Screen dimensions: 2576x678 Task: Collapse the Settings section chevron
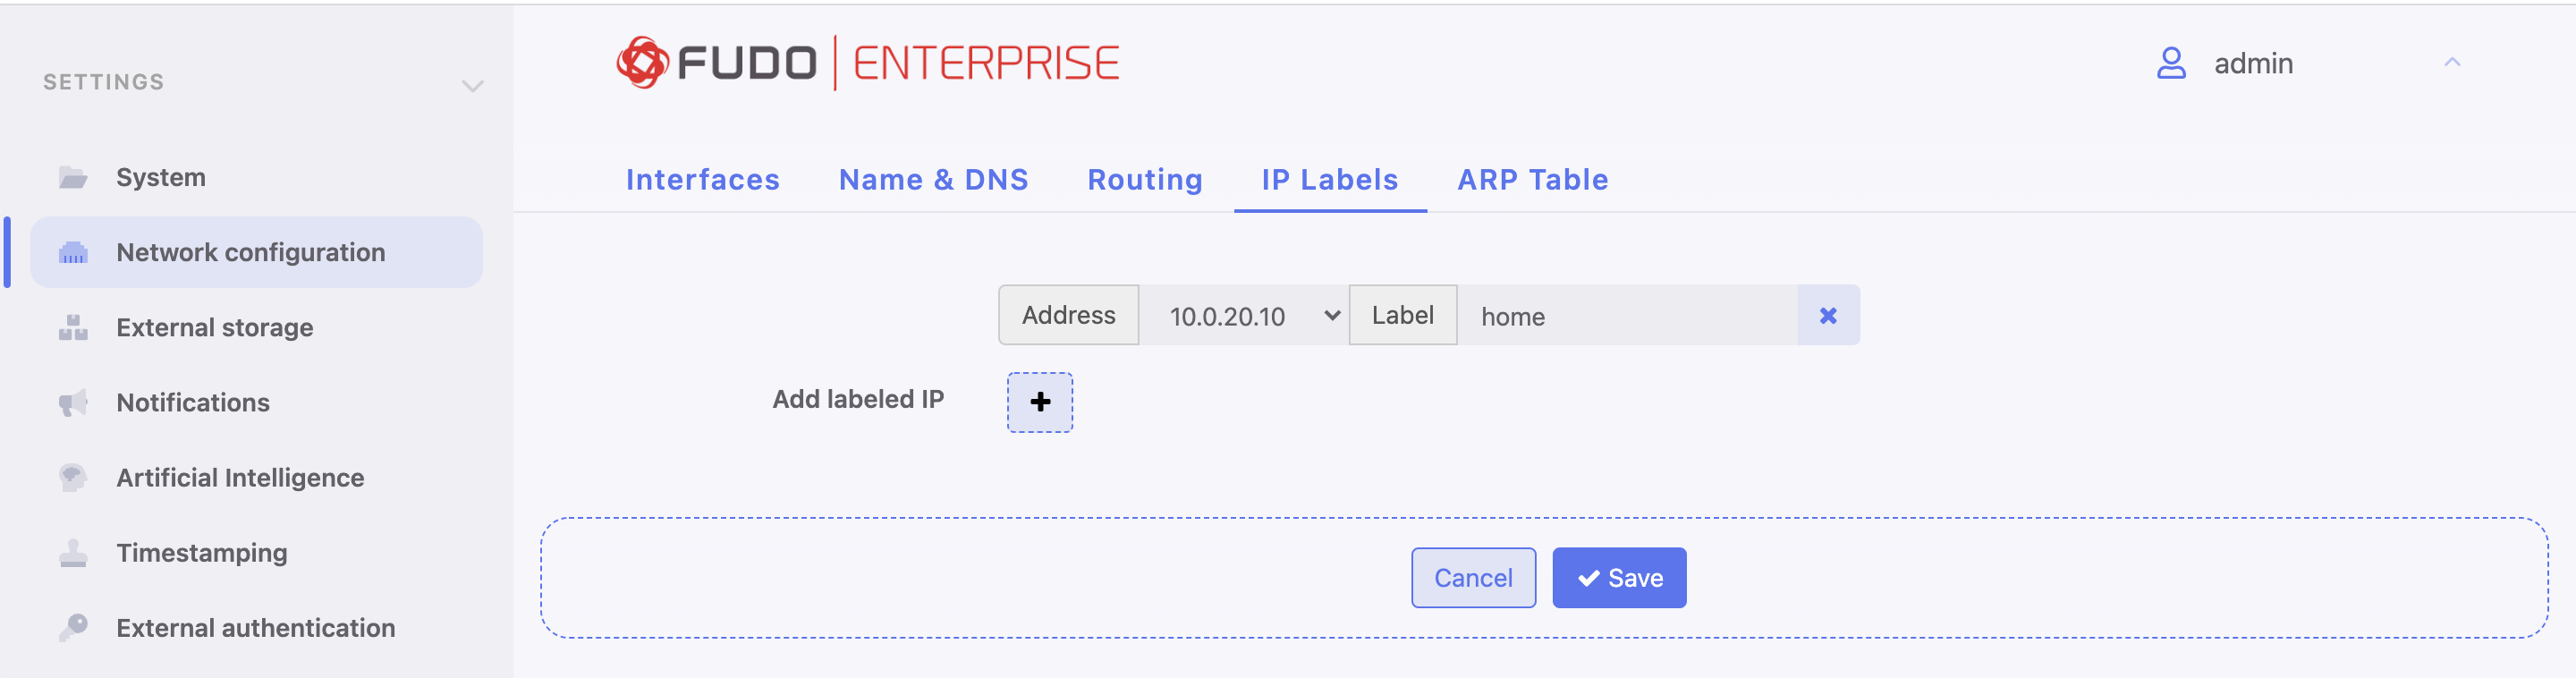[472, 86]
